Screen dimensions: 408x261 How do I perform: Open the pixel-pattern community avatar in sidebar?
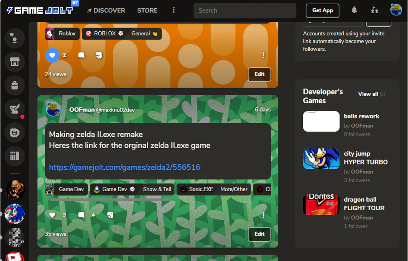(15, 237)
